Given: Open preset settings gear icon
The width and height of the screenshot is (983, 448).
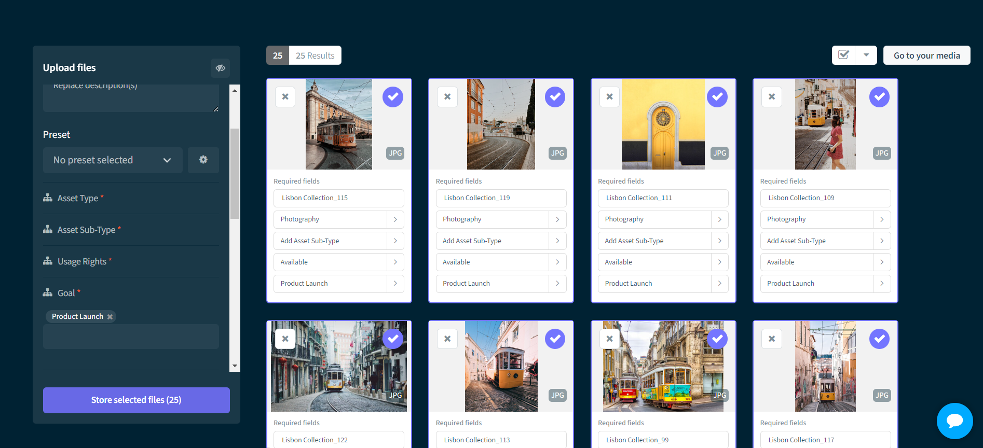Looking at the screenshot, I should pyautogui.click(x=203, y=160).
